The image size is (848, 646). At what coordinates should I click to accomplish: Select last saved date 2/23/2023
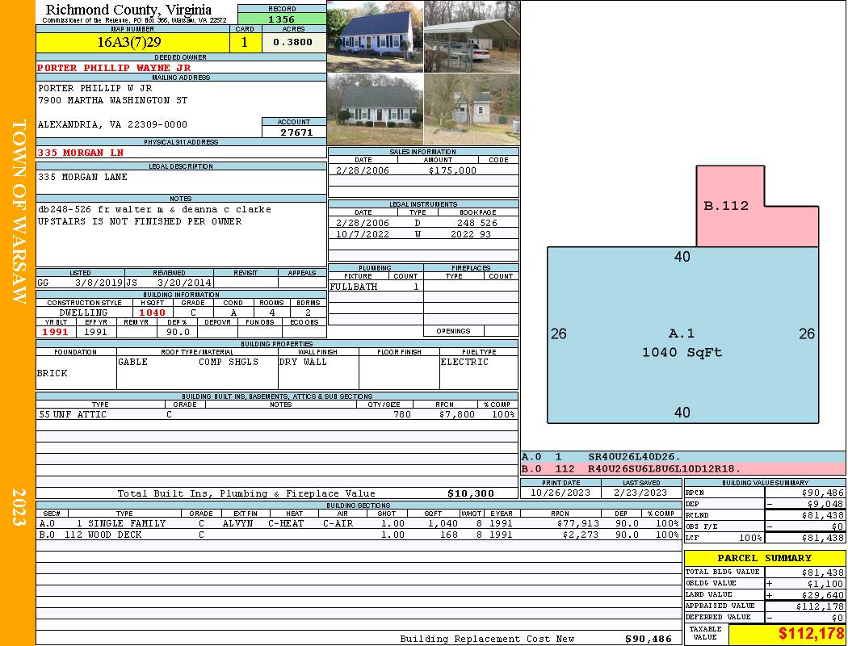click(x=640, y=493)
